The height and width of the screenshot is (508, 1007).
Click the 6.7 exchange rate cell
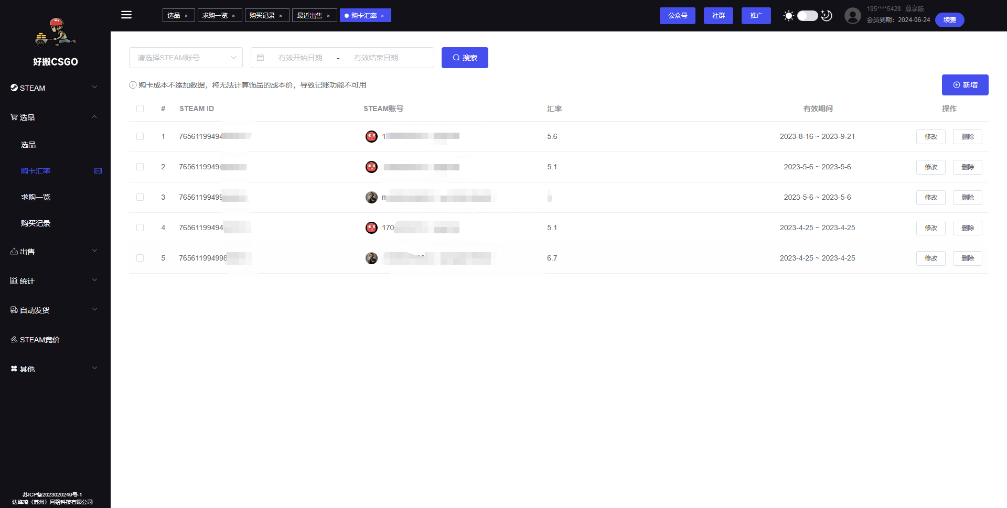(x=552, y=258)
